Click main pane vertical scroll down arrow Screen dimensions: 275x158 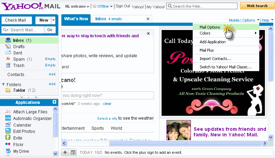270,137
